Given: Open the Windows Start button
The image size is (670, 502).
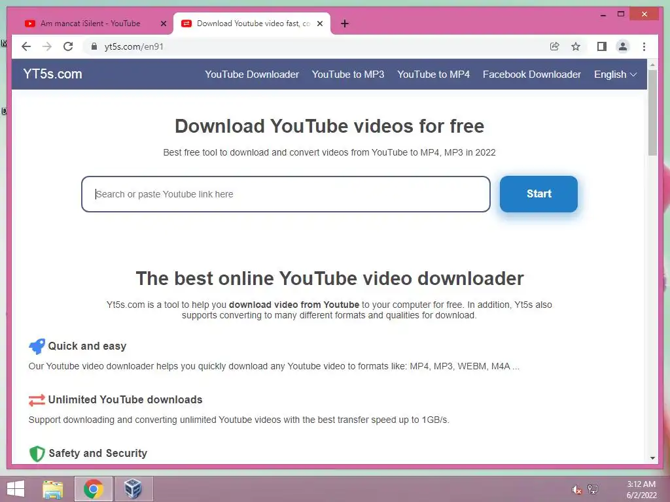Looking at the screenshot, I should coord(16,489).
